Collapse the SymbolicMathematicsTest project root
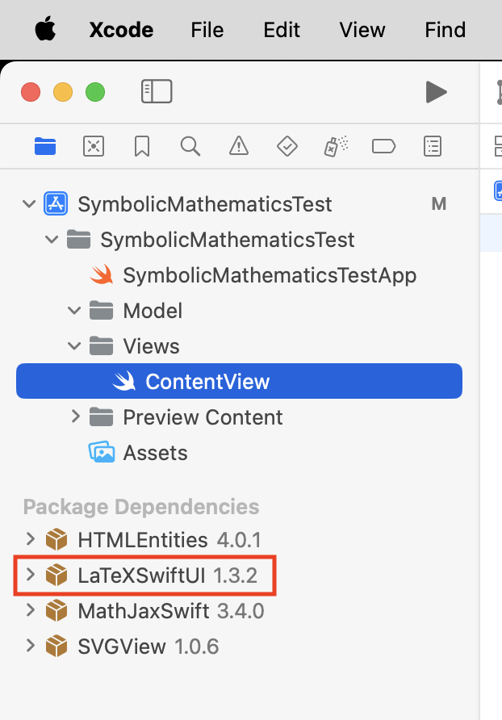This screenshot has width=502, height=720. tap(30, 204)
